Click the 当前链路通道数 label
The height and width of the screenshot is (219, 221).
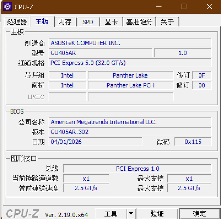[x=35, y=179]
